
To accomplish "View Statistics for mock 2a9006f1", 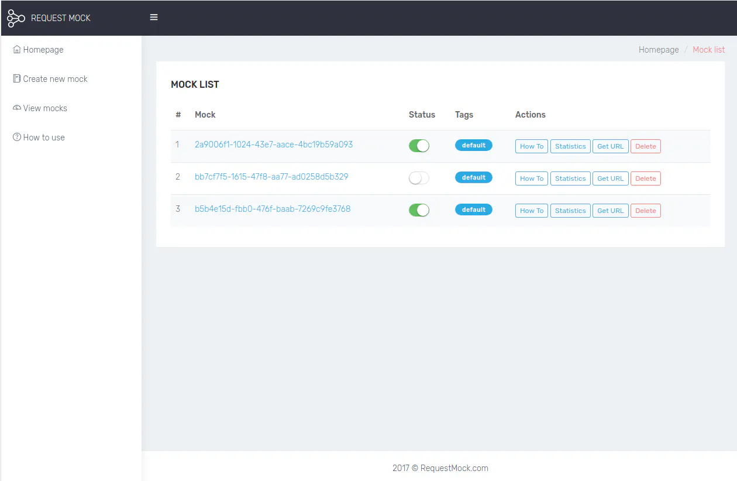I will [570, 146].
